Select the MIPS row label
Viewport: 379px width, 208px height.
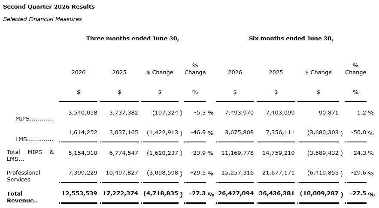tap(34, 119)
